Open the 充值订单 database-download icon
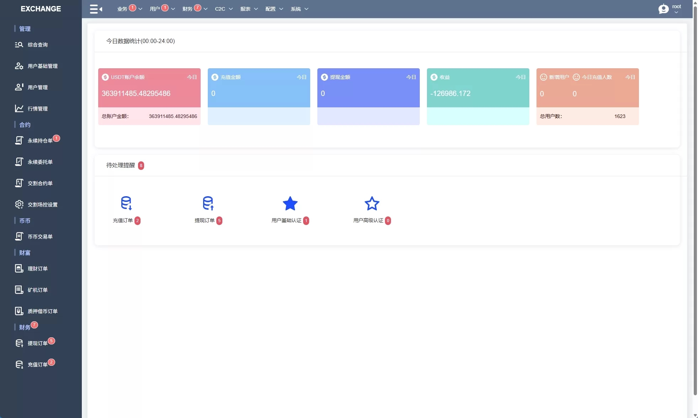The height and width of the screenshot is (418, 698). (126, 203)
